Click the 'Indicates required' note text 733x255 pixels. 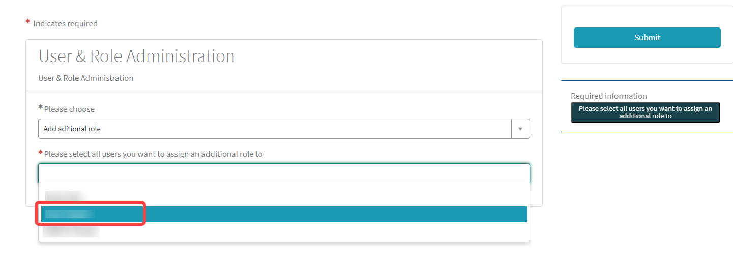65,23
